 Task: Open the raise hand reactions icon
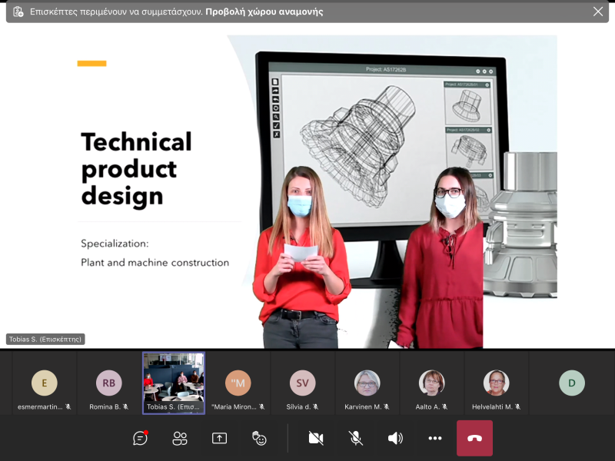tap(259, 438)
